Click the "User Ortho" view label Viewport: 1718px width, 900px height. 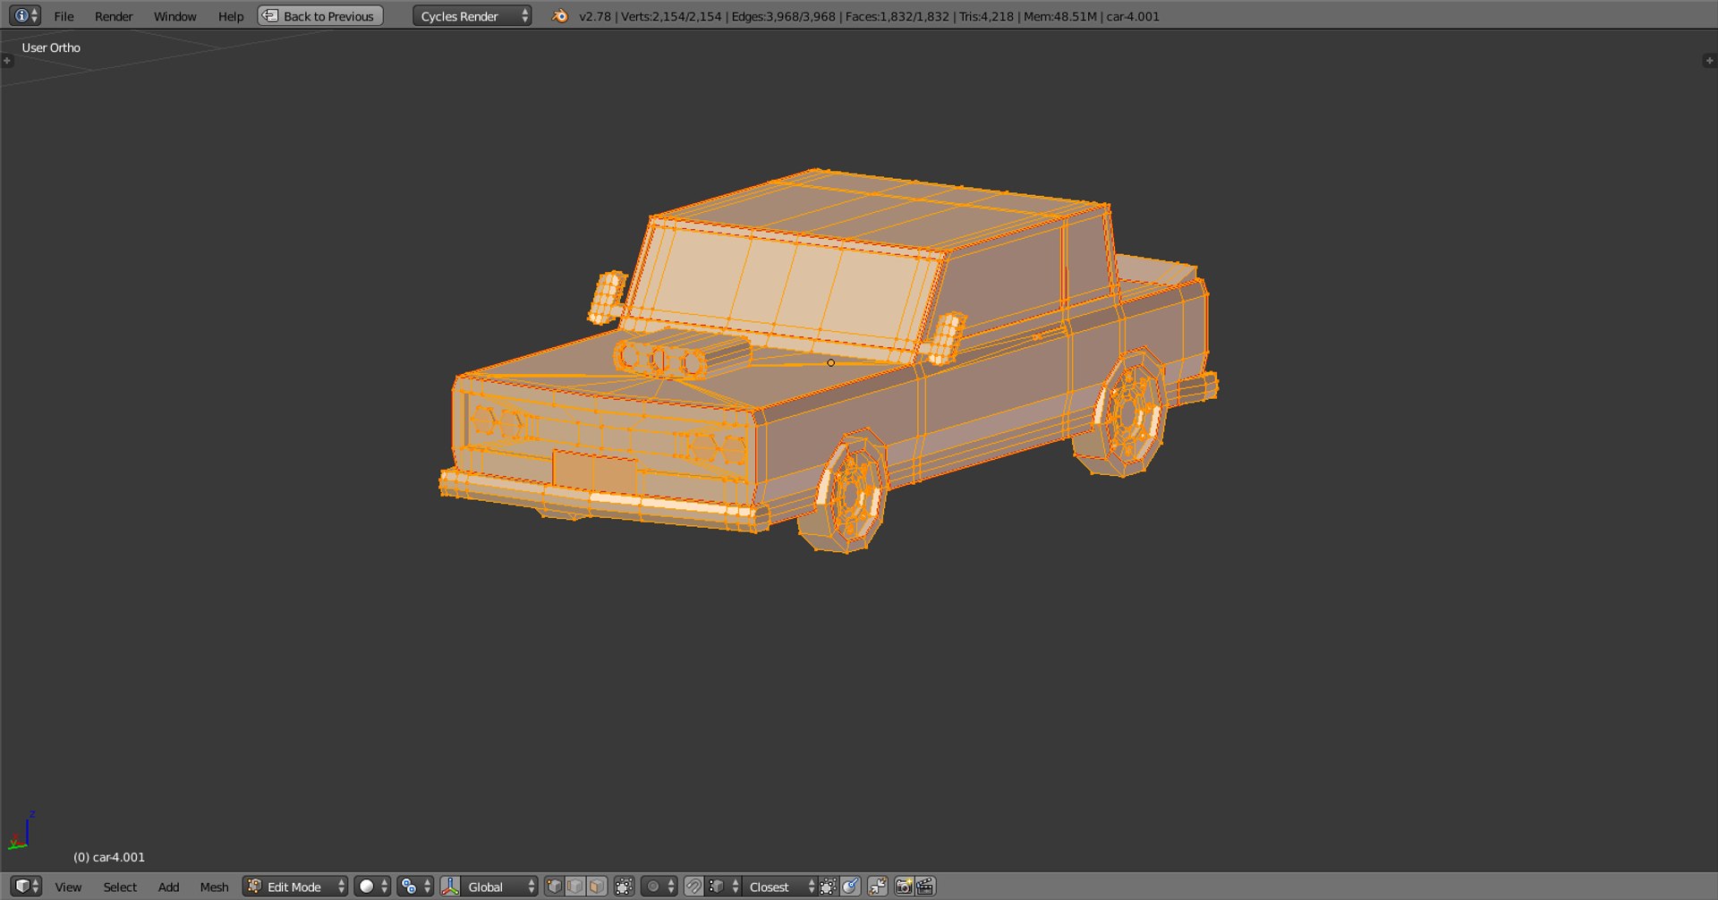[x=51, y=48]
